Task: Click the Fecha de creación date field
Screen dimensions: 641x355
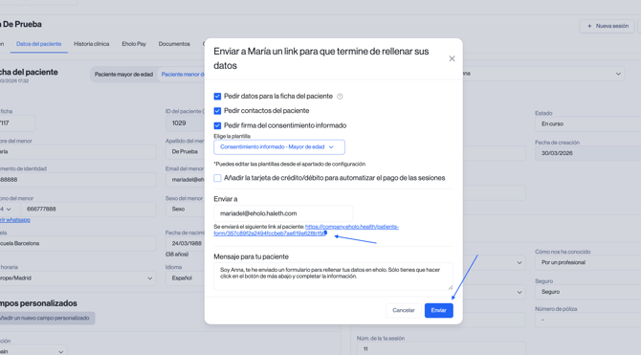Action: click(587, 153)
